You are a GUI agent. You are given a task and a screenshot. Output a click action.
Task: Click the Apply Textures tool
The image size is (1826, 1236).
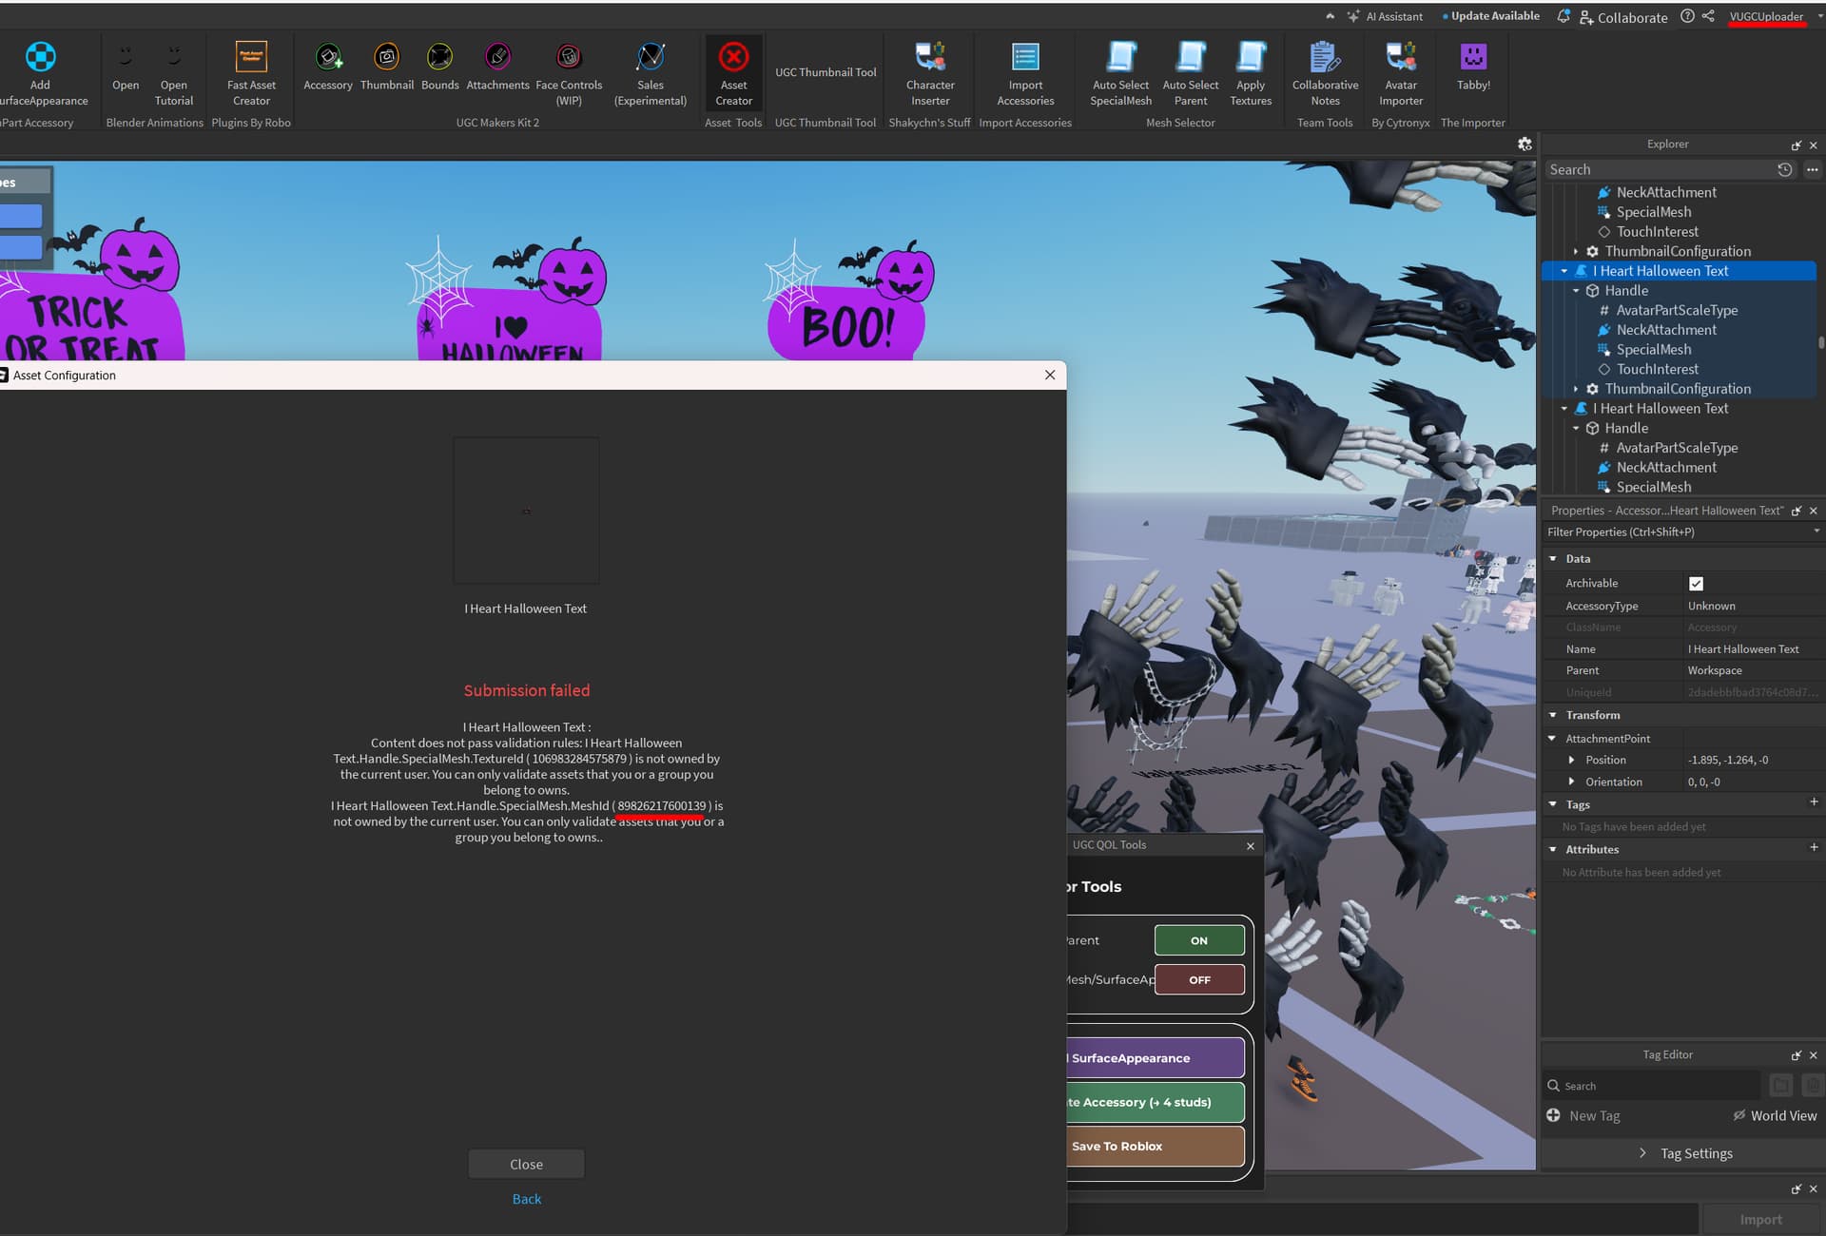1251,72
